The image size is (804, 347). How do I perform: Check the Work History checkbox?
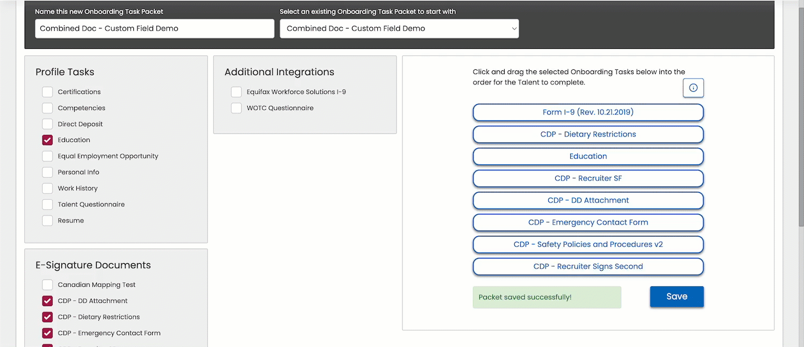(48, 189)
